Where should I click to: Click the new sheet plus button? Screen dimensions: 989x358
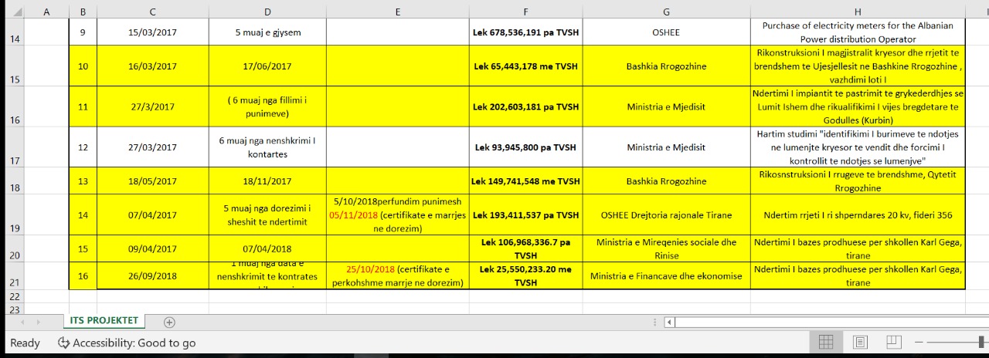point(169,323)
